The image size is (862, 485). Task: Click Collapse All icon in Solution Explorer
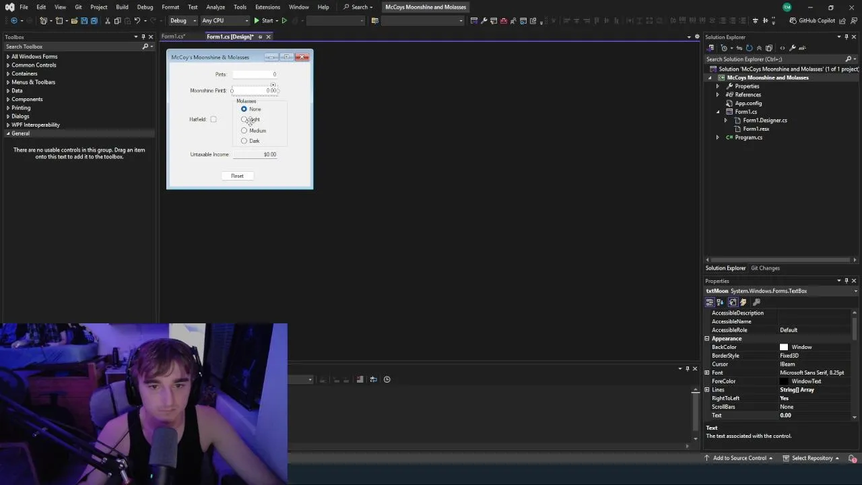[759, 48]
